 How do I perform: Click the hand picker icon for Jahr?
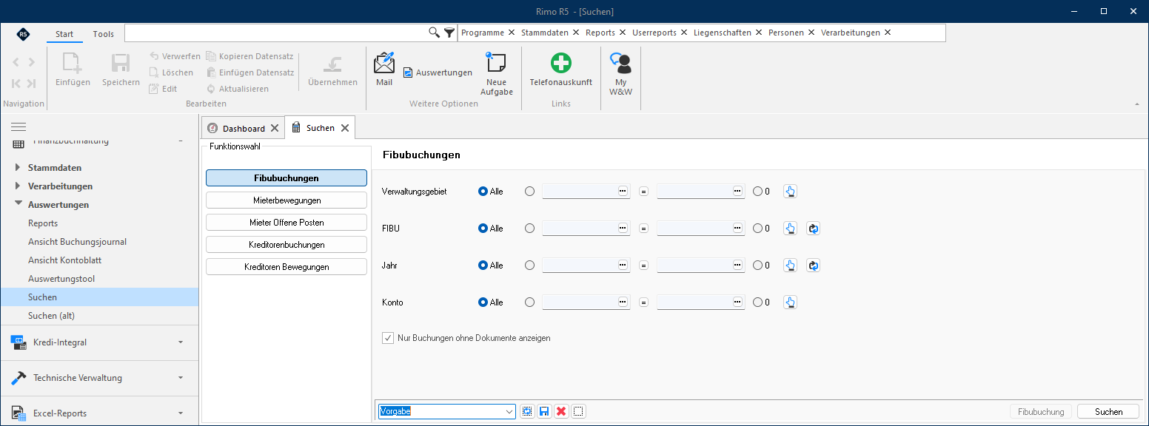coord(790,266)
